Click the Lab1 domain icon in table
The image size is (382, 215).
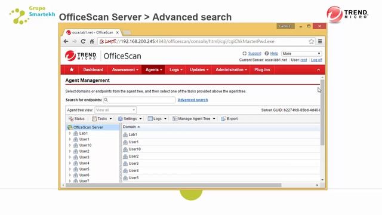(125, 134)
